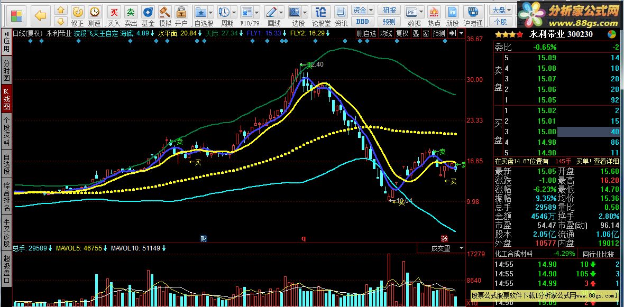Click the arrow-to-bar icon after 预测 in chart toolbar
Image resolution: width=624 pixels, height=307 pixels.
[x=452, y=33]
